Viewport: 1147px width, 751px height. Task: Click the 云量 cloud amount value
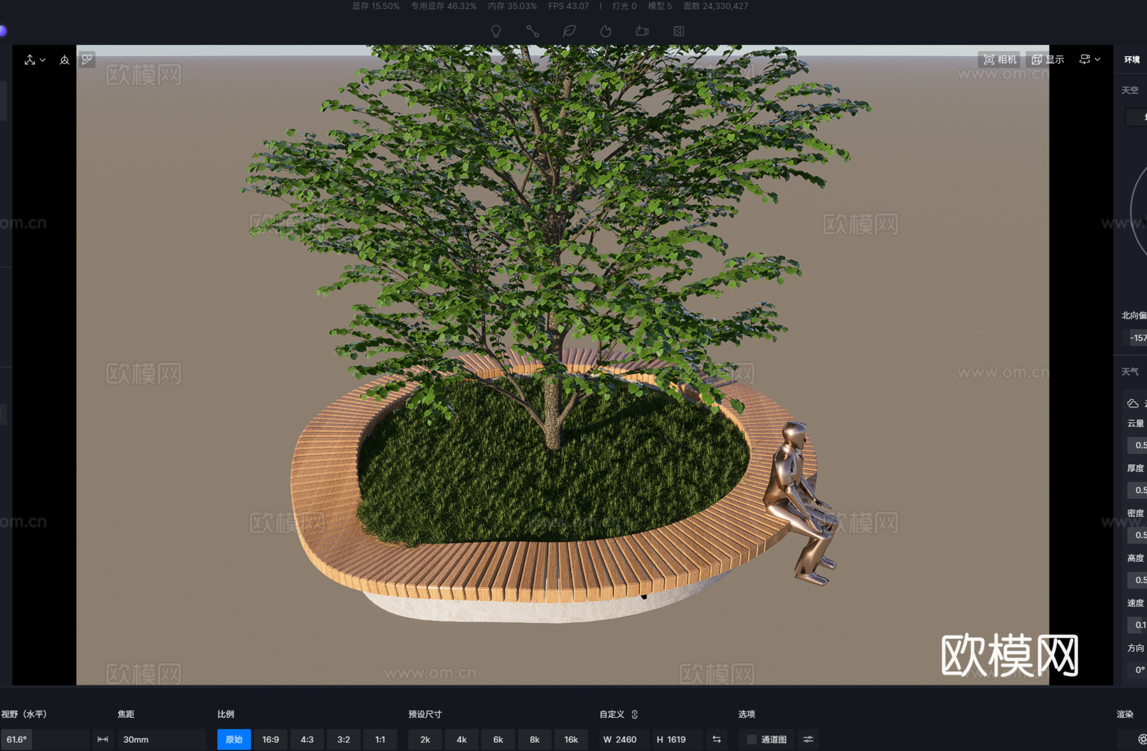[x=1137, y=445]
